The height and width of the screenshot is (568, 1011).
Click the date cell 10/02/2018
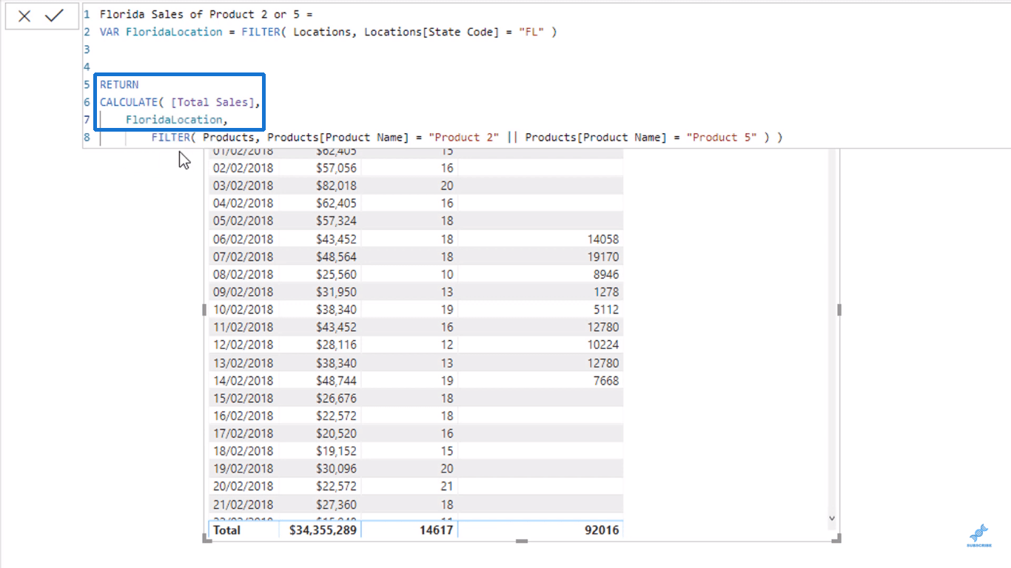[243, 309]
